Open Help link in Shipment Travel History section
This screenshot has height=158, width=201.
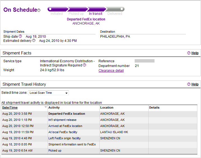(x=195, y=84)
